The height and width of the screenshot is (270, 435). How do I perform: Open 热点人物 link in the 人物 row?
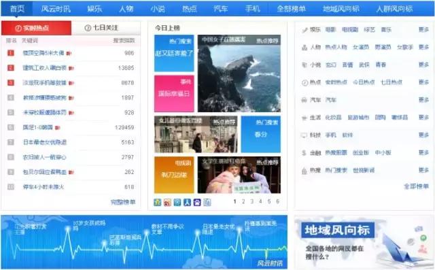[x=336, y=47]
